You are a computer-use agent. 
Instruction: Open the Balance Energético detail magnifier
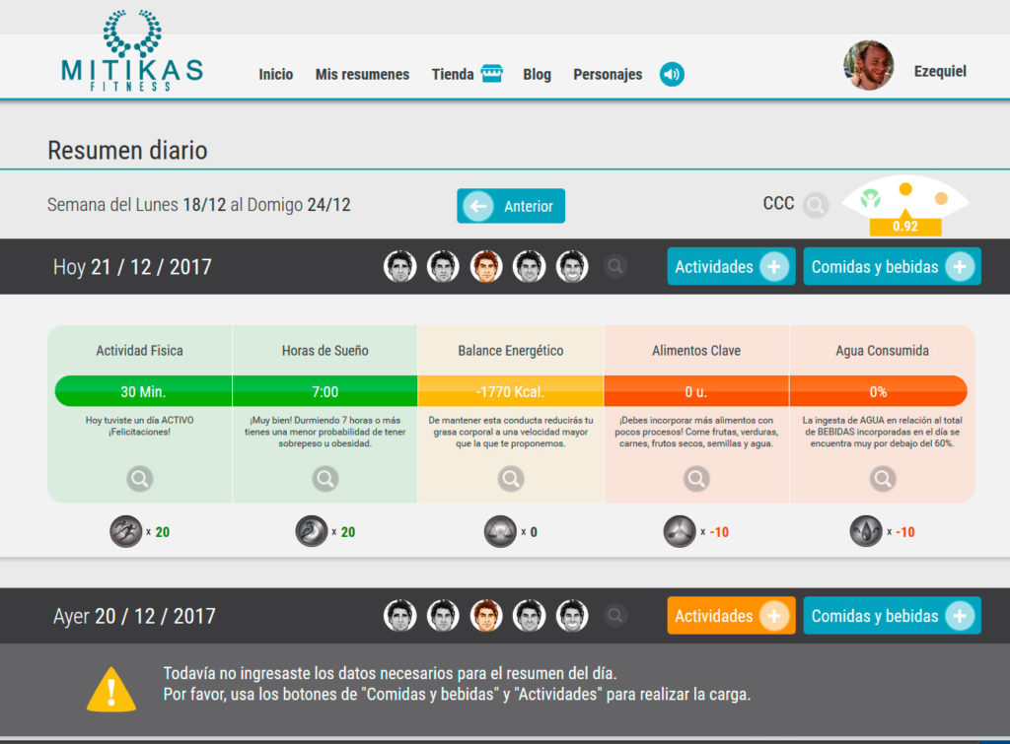pos(510,478)
